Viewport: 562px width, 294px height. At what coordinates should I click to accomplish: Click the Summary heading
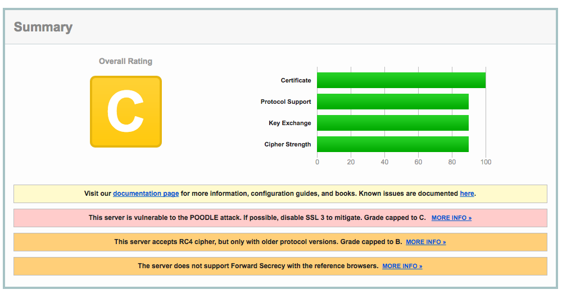click(43, 27)
